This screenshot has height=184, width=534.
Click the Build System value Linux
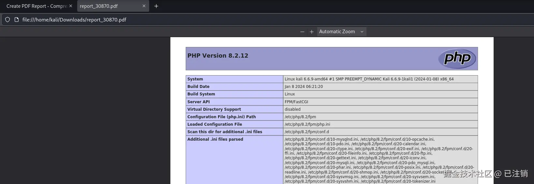tap(290, 94)
